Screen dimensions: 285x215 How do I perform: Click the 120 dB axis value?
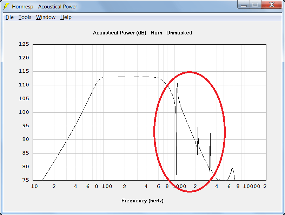[x=24, y=58]
